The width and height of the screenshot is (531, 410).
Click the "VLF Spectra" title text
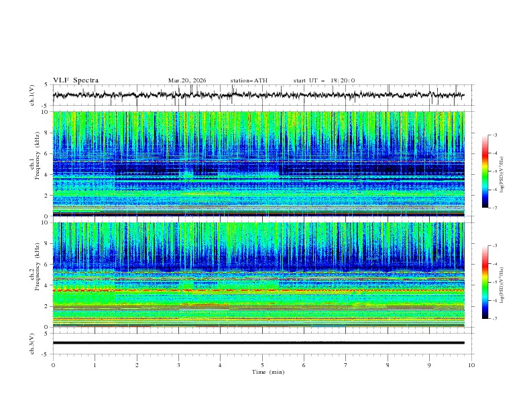pos(76,80)
